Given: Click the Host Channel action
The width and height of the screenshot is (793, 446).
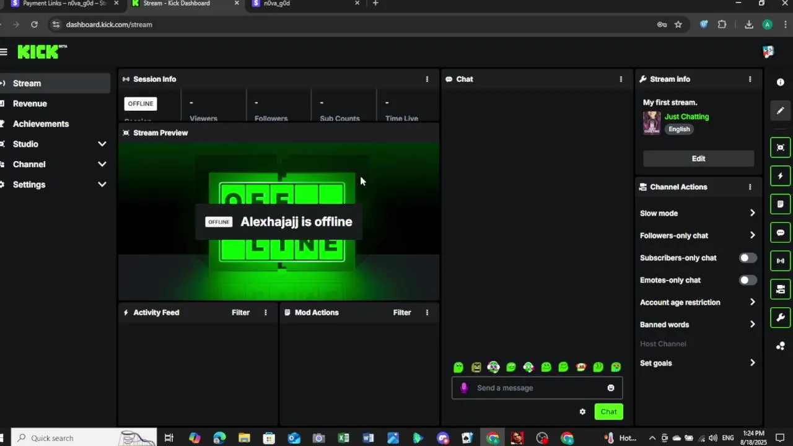Looking at the screenshot, I should pos(663,344).
